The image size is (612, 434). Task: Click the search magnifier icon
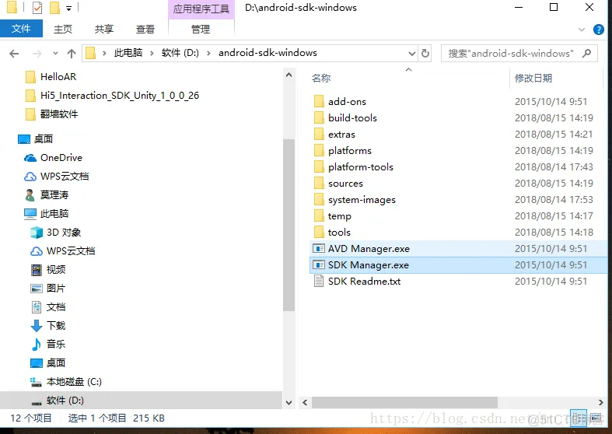coord(586,53)
